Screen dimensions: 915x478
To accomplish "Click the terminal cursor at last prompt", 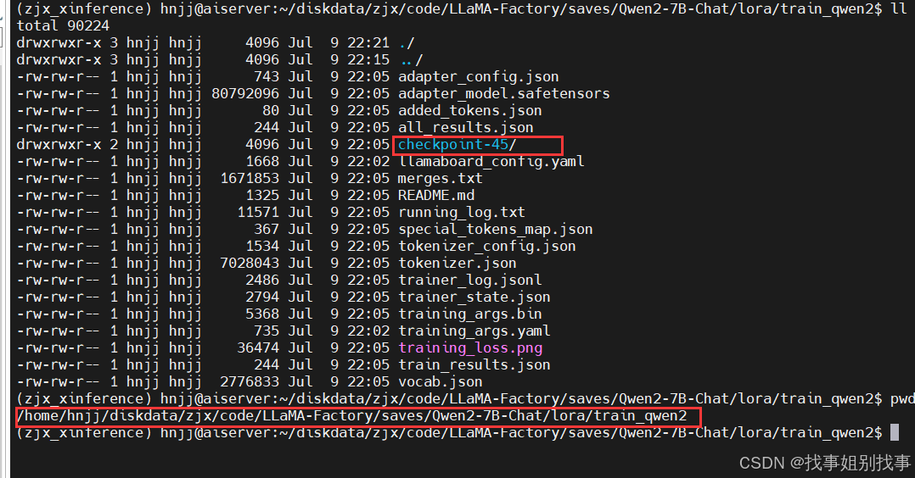I will 895,432.
